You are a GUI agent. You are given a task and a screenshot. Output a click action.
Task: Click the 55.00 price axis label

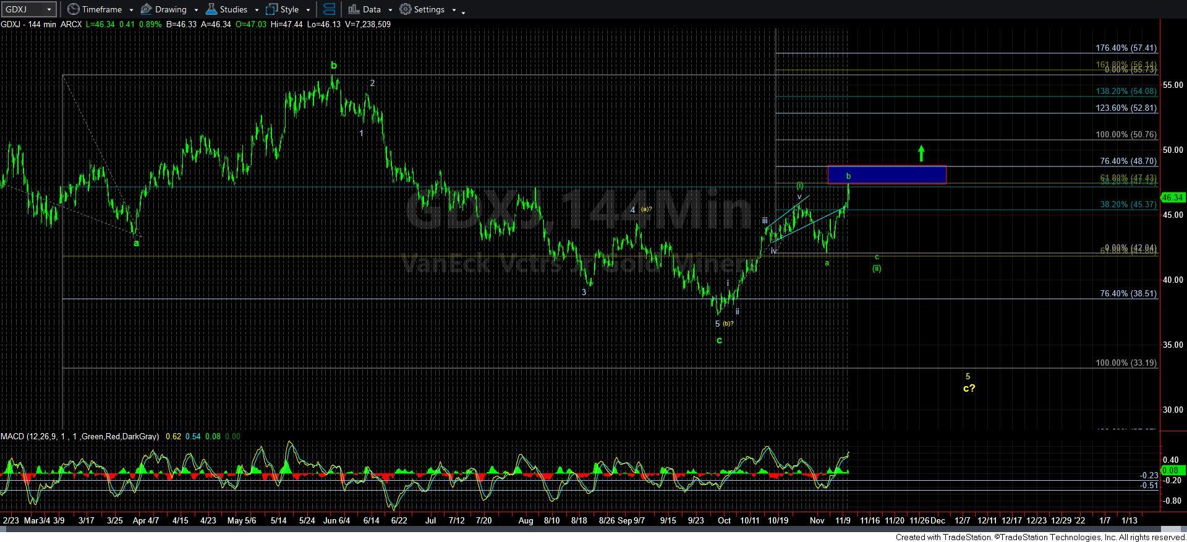1173,85
